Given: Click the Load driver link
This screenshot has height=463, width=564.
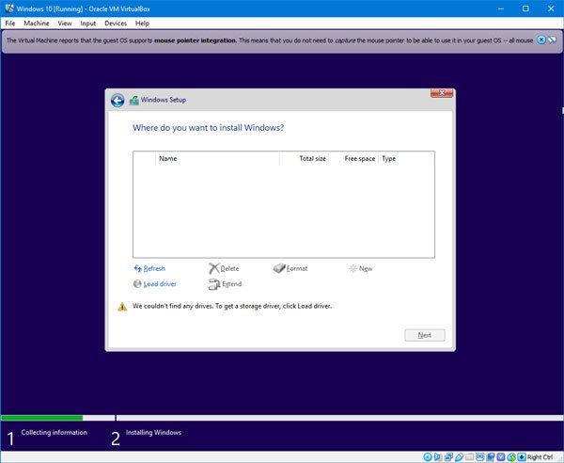Looking at the screenshot, I should pyautogui.click(x=160, y=284).
